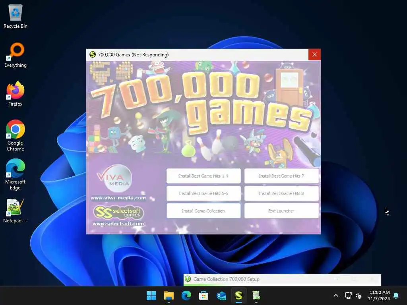Launch Microsoft Edge from the taskbar
The width and height of the screenshot is (407, 305).
click(x=186, y=295)
